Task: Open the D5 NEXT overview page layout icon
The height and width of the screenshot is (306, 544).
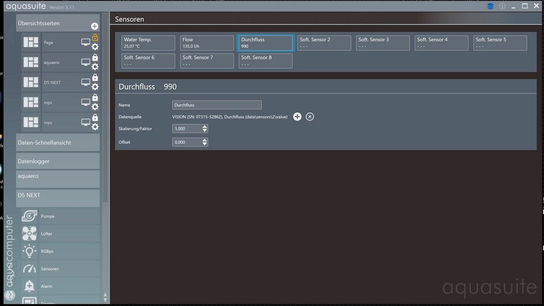Action: [31, 82]
